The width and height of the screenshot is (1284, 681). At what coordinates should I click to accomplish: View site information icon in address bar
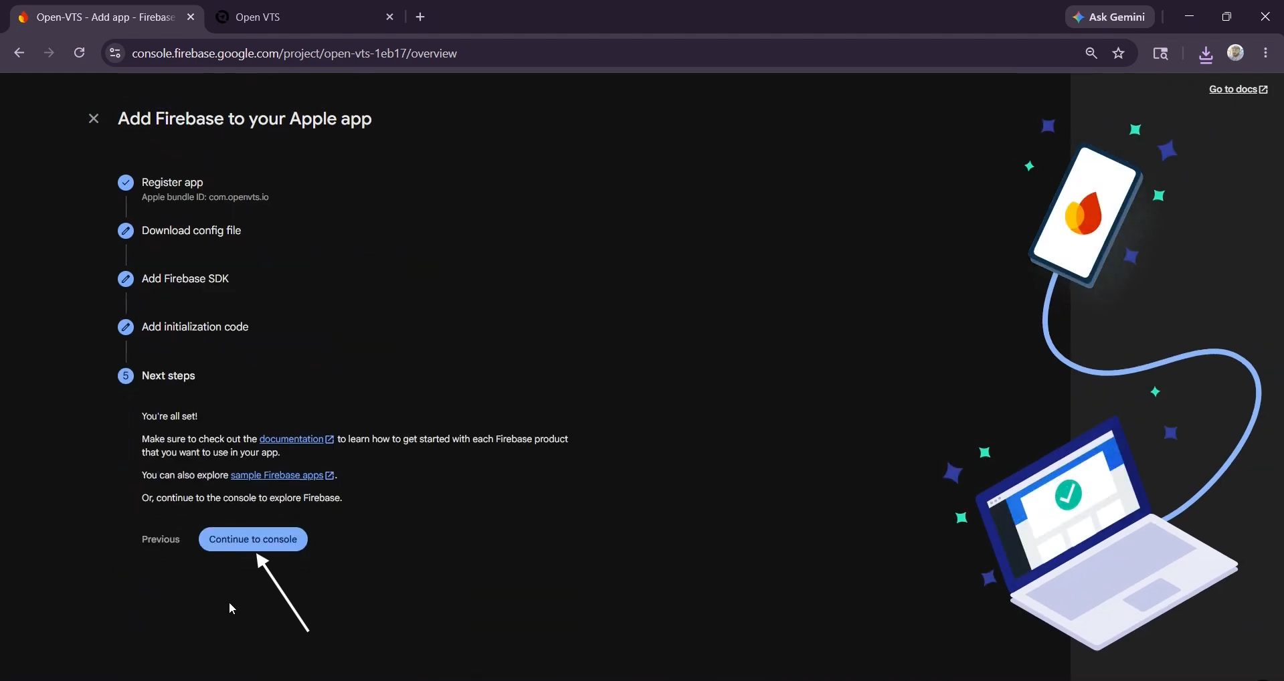[115, 53]
